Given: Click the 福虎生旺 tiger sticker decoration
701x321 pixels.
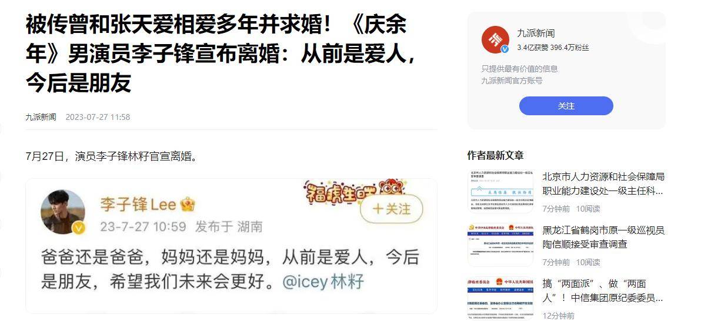Looking at the screenshot, I should point(354,192).
